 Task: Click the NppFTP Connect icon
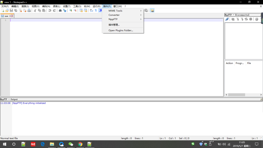tap(227, 19)
